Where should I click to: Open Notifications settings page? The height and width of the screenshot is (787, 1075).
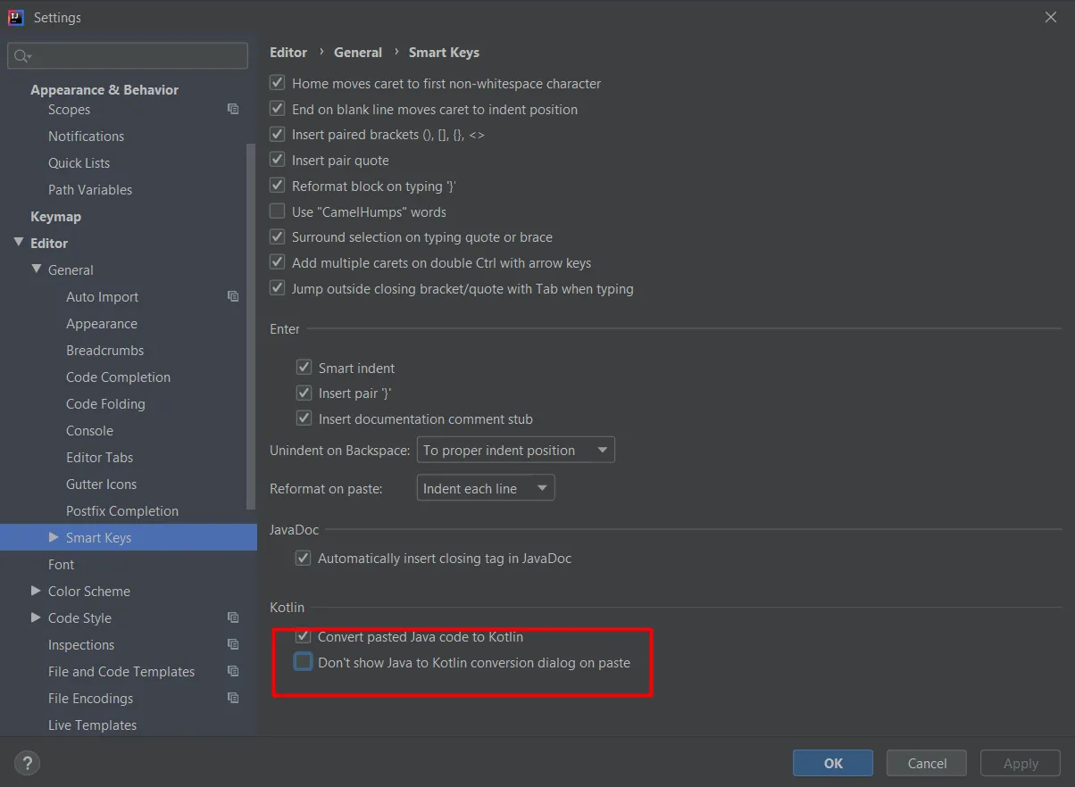coord(86,137)
